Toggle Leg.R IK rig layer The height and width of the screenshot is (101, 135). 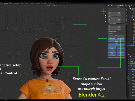click(121, 52)
